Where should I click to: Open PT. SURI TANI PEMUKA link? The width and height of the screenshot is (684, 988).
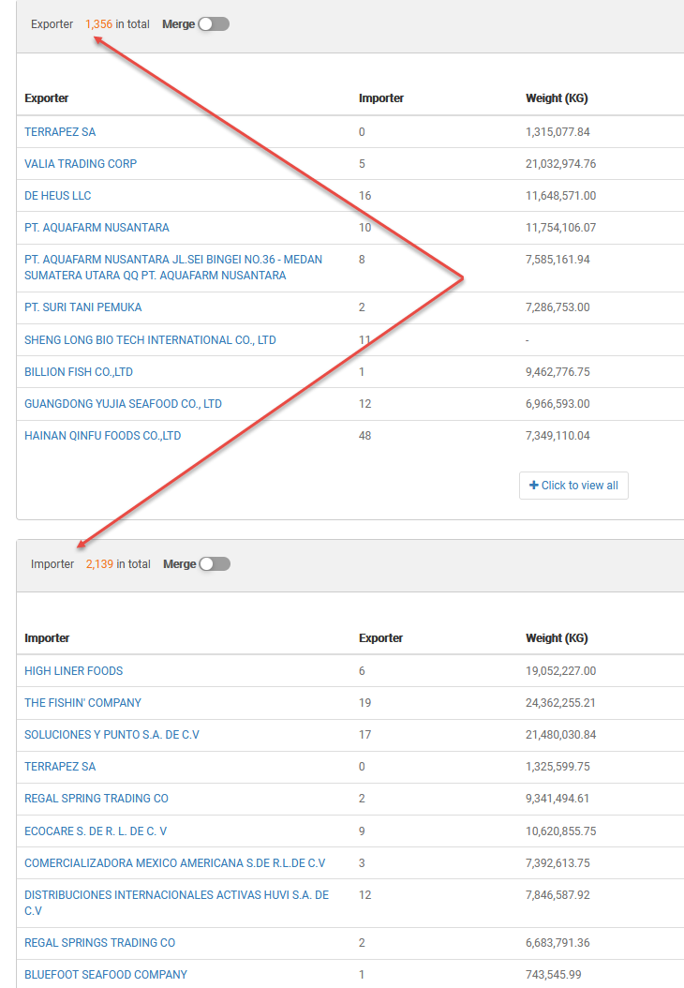click(x=83, y=307)
